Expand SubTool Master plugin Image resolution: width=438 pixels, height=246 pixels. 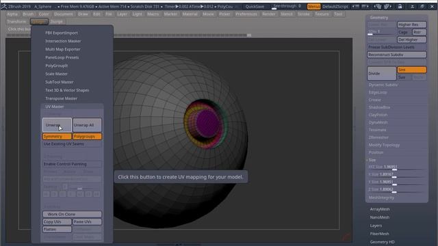click(60, 82)
